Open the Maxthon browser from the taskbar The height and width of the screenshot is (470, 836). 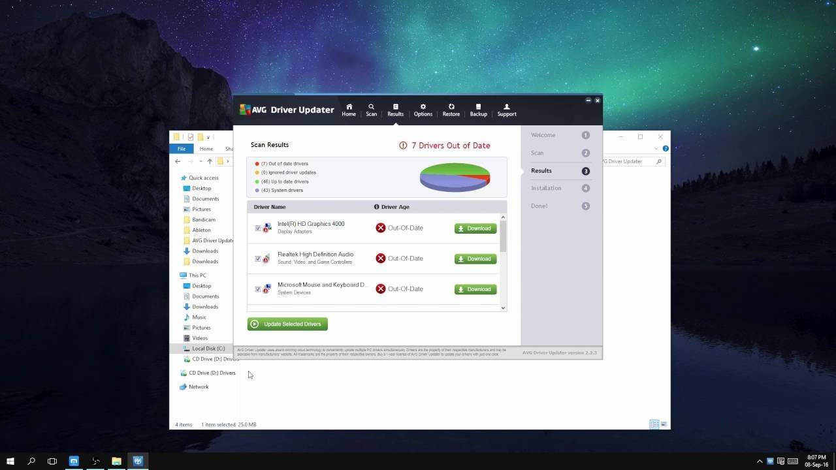coord(74,461)
